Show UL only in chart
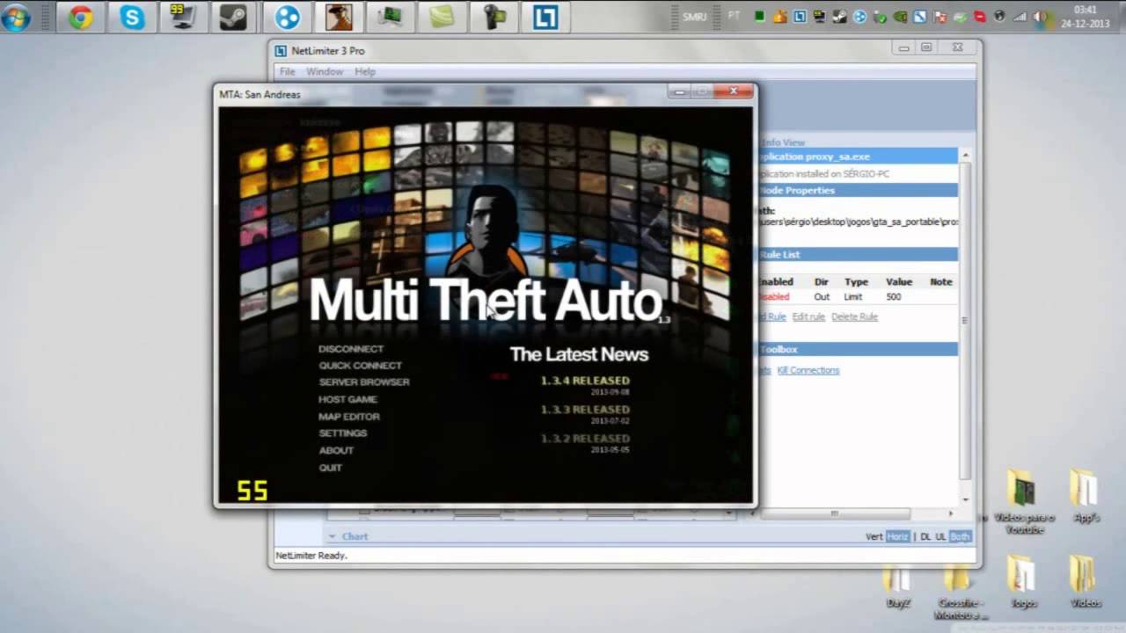Viewport: 1126px width, 633px height. click(940, 536)
